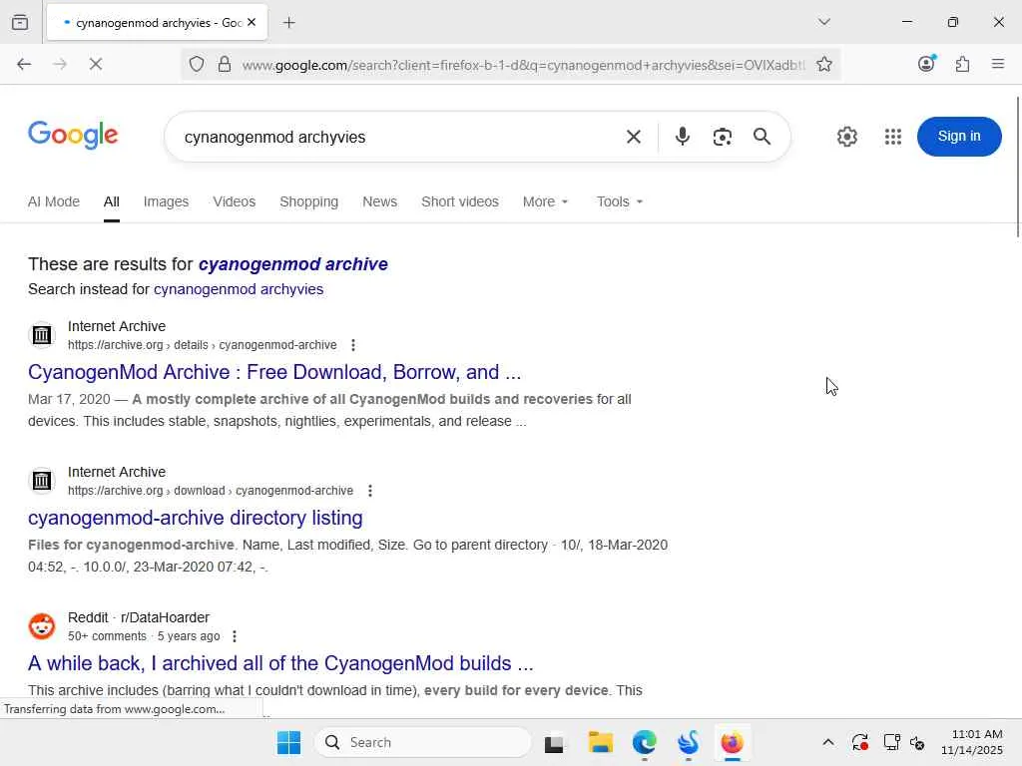Open the clock and date flyout
The height and width of the screenshot is (766, 1022).
point(972,742)
